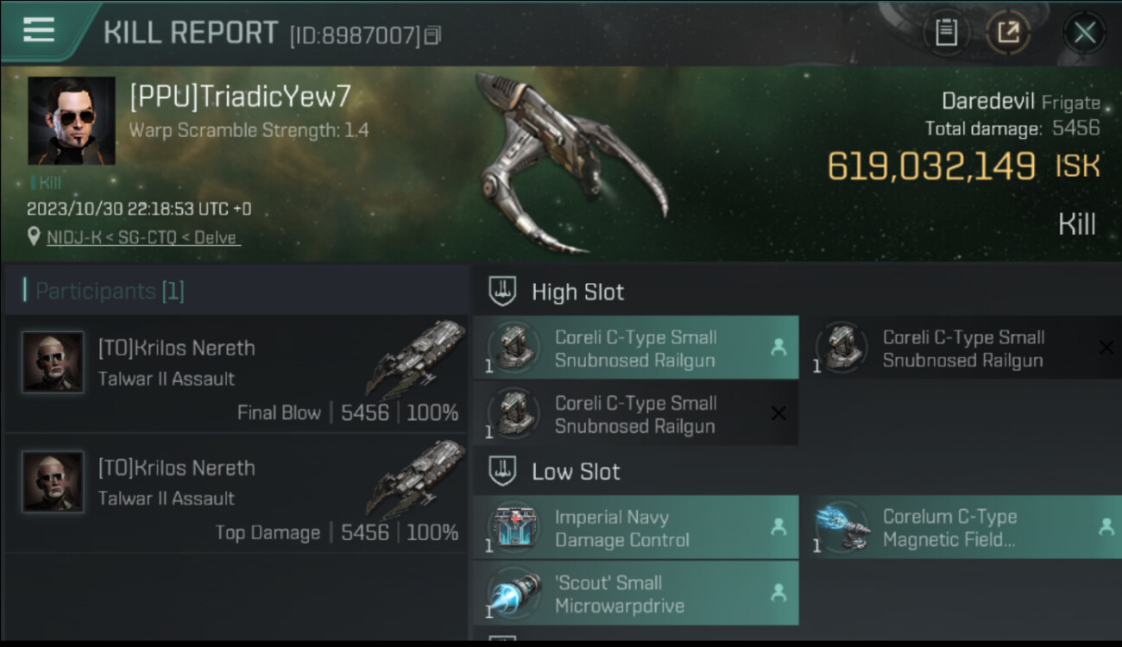The image size is (1122, 647).
Task: View the Daredevil ship image
Action: click(x=571, y=162)
